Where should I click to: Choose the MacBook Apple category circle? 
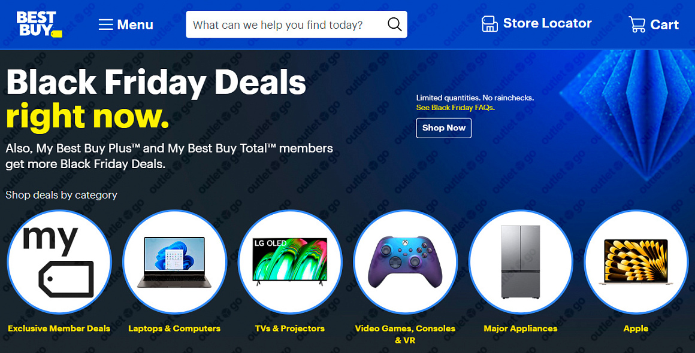(636, 262)
